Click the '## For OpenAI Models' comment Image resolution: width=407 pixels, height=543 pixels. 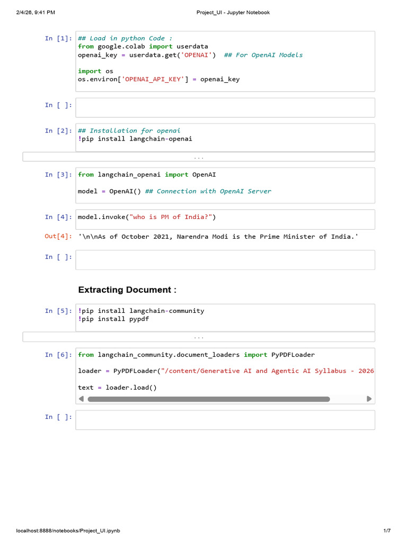coord(263,55)
